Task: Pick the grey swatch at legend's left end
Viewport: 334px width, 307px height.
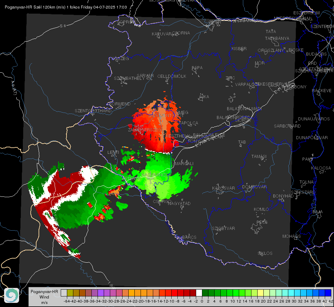Action: point(64,293)
